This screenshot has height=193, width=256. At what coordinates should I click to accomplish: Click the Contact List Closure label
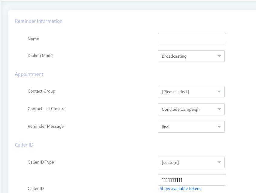click(46, 109)
